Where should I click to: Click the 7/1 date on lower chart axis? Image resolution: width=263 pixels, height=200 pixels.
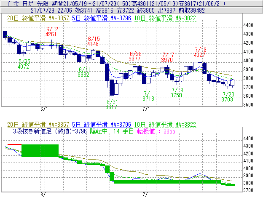tap(146, 195)
